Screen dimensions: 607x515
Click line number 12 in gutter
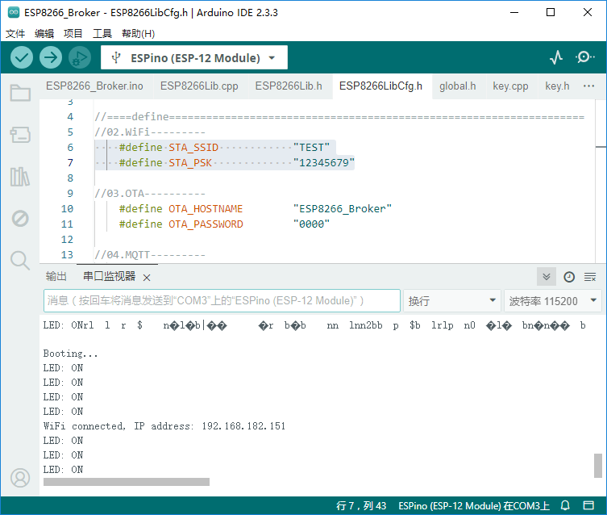[x=67, y=240]
